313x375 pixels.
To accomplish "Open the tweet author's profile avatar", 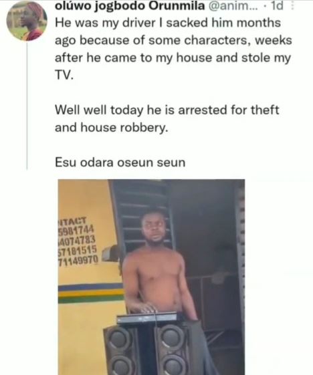I will coord(27,21).
